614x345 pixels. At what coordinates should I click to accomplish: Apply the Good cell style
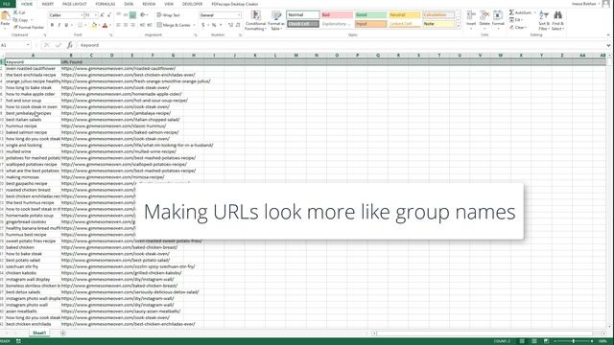tap(371, 15)
